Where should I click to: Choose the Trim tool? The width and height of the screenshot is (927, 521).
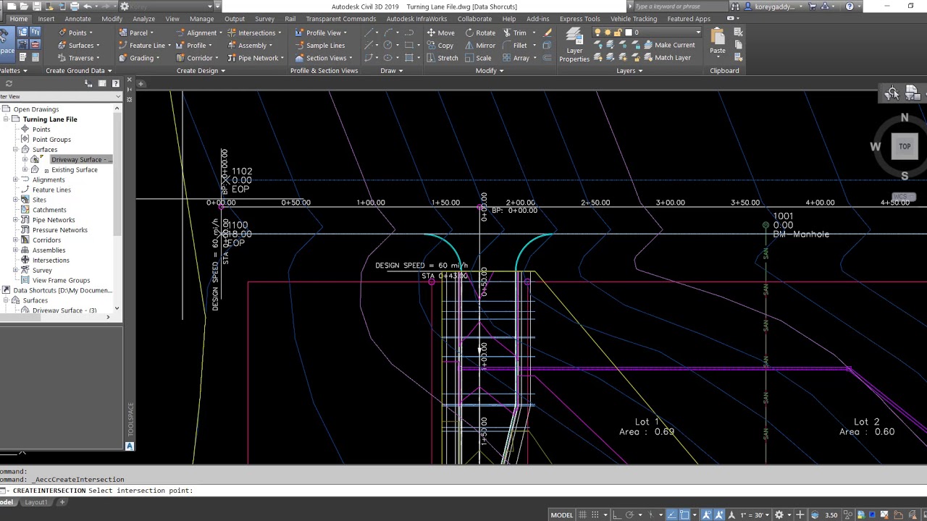514,33
